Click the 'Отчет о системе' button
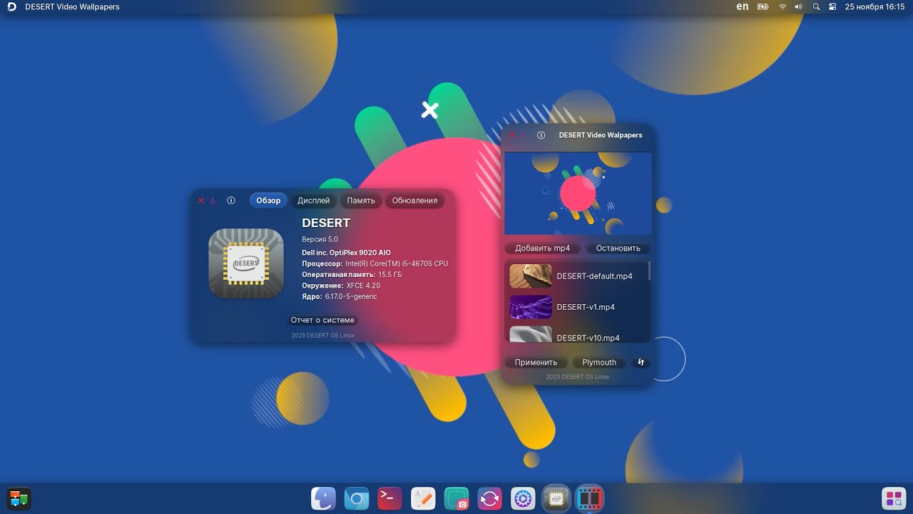This screenshot has width=913, height=514. coord(322,320)
